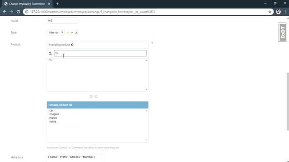Go back to the previous page

[5, 12]
